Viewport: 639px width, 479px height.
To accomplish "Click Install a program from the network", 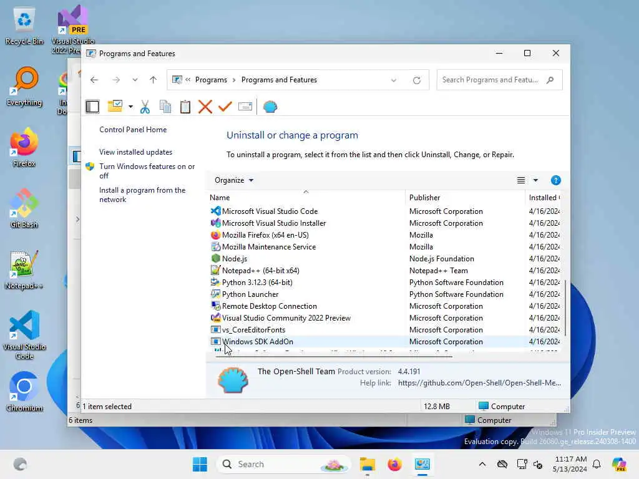I will click(x=142, y=195).
